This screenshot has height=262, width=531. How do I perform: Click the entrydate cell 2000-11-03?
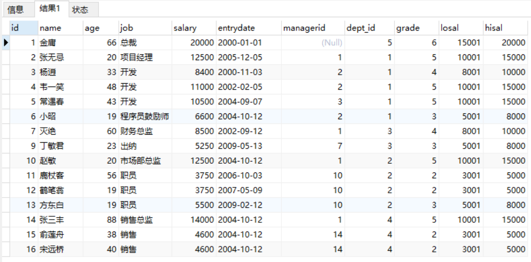(249, 72)
